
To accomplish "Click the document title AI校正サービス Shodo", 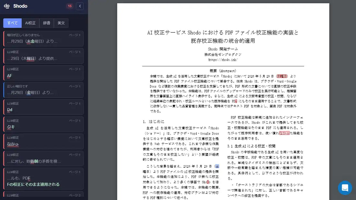I will [223, 37].
